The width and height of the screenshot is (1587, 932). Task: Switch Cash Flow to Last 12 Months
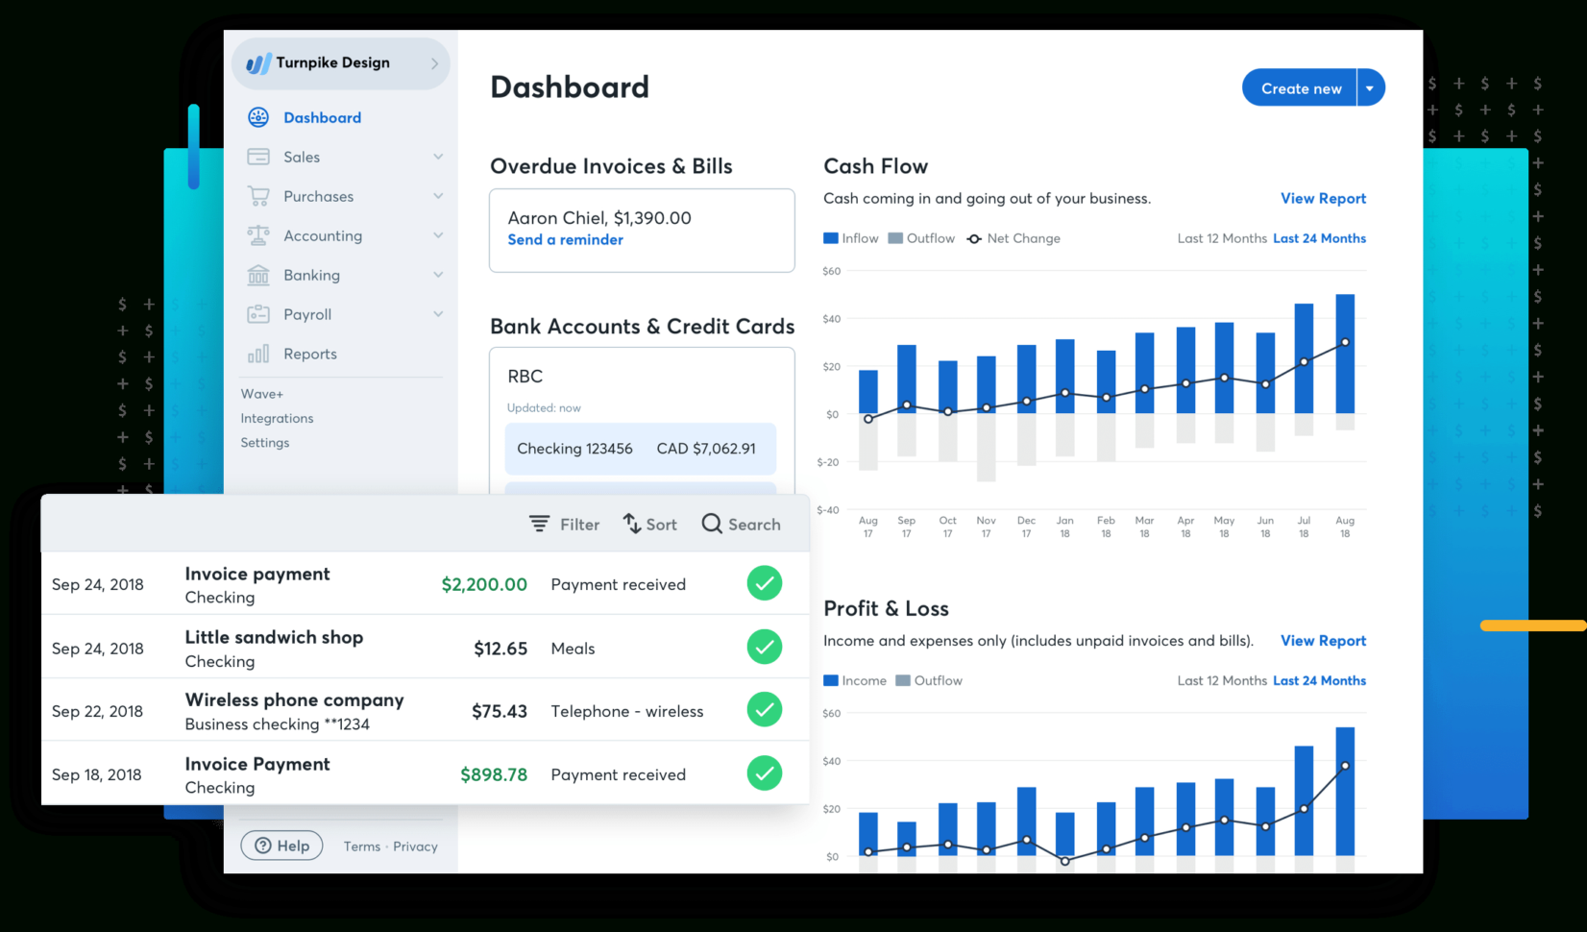point(1222,238)
